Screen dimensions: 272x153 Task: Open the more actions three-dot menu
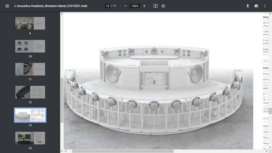coord(265,6)
